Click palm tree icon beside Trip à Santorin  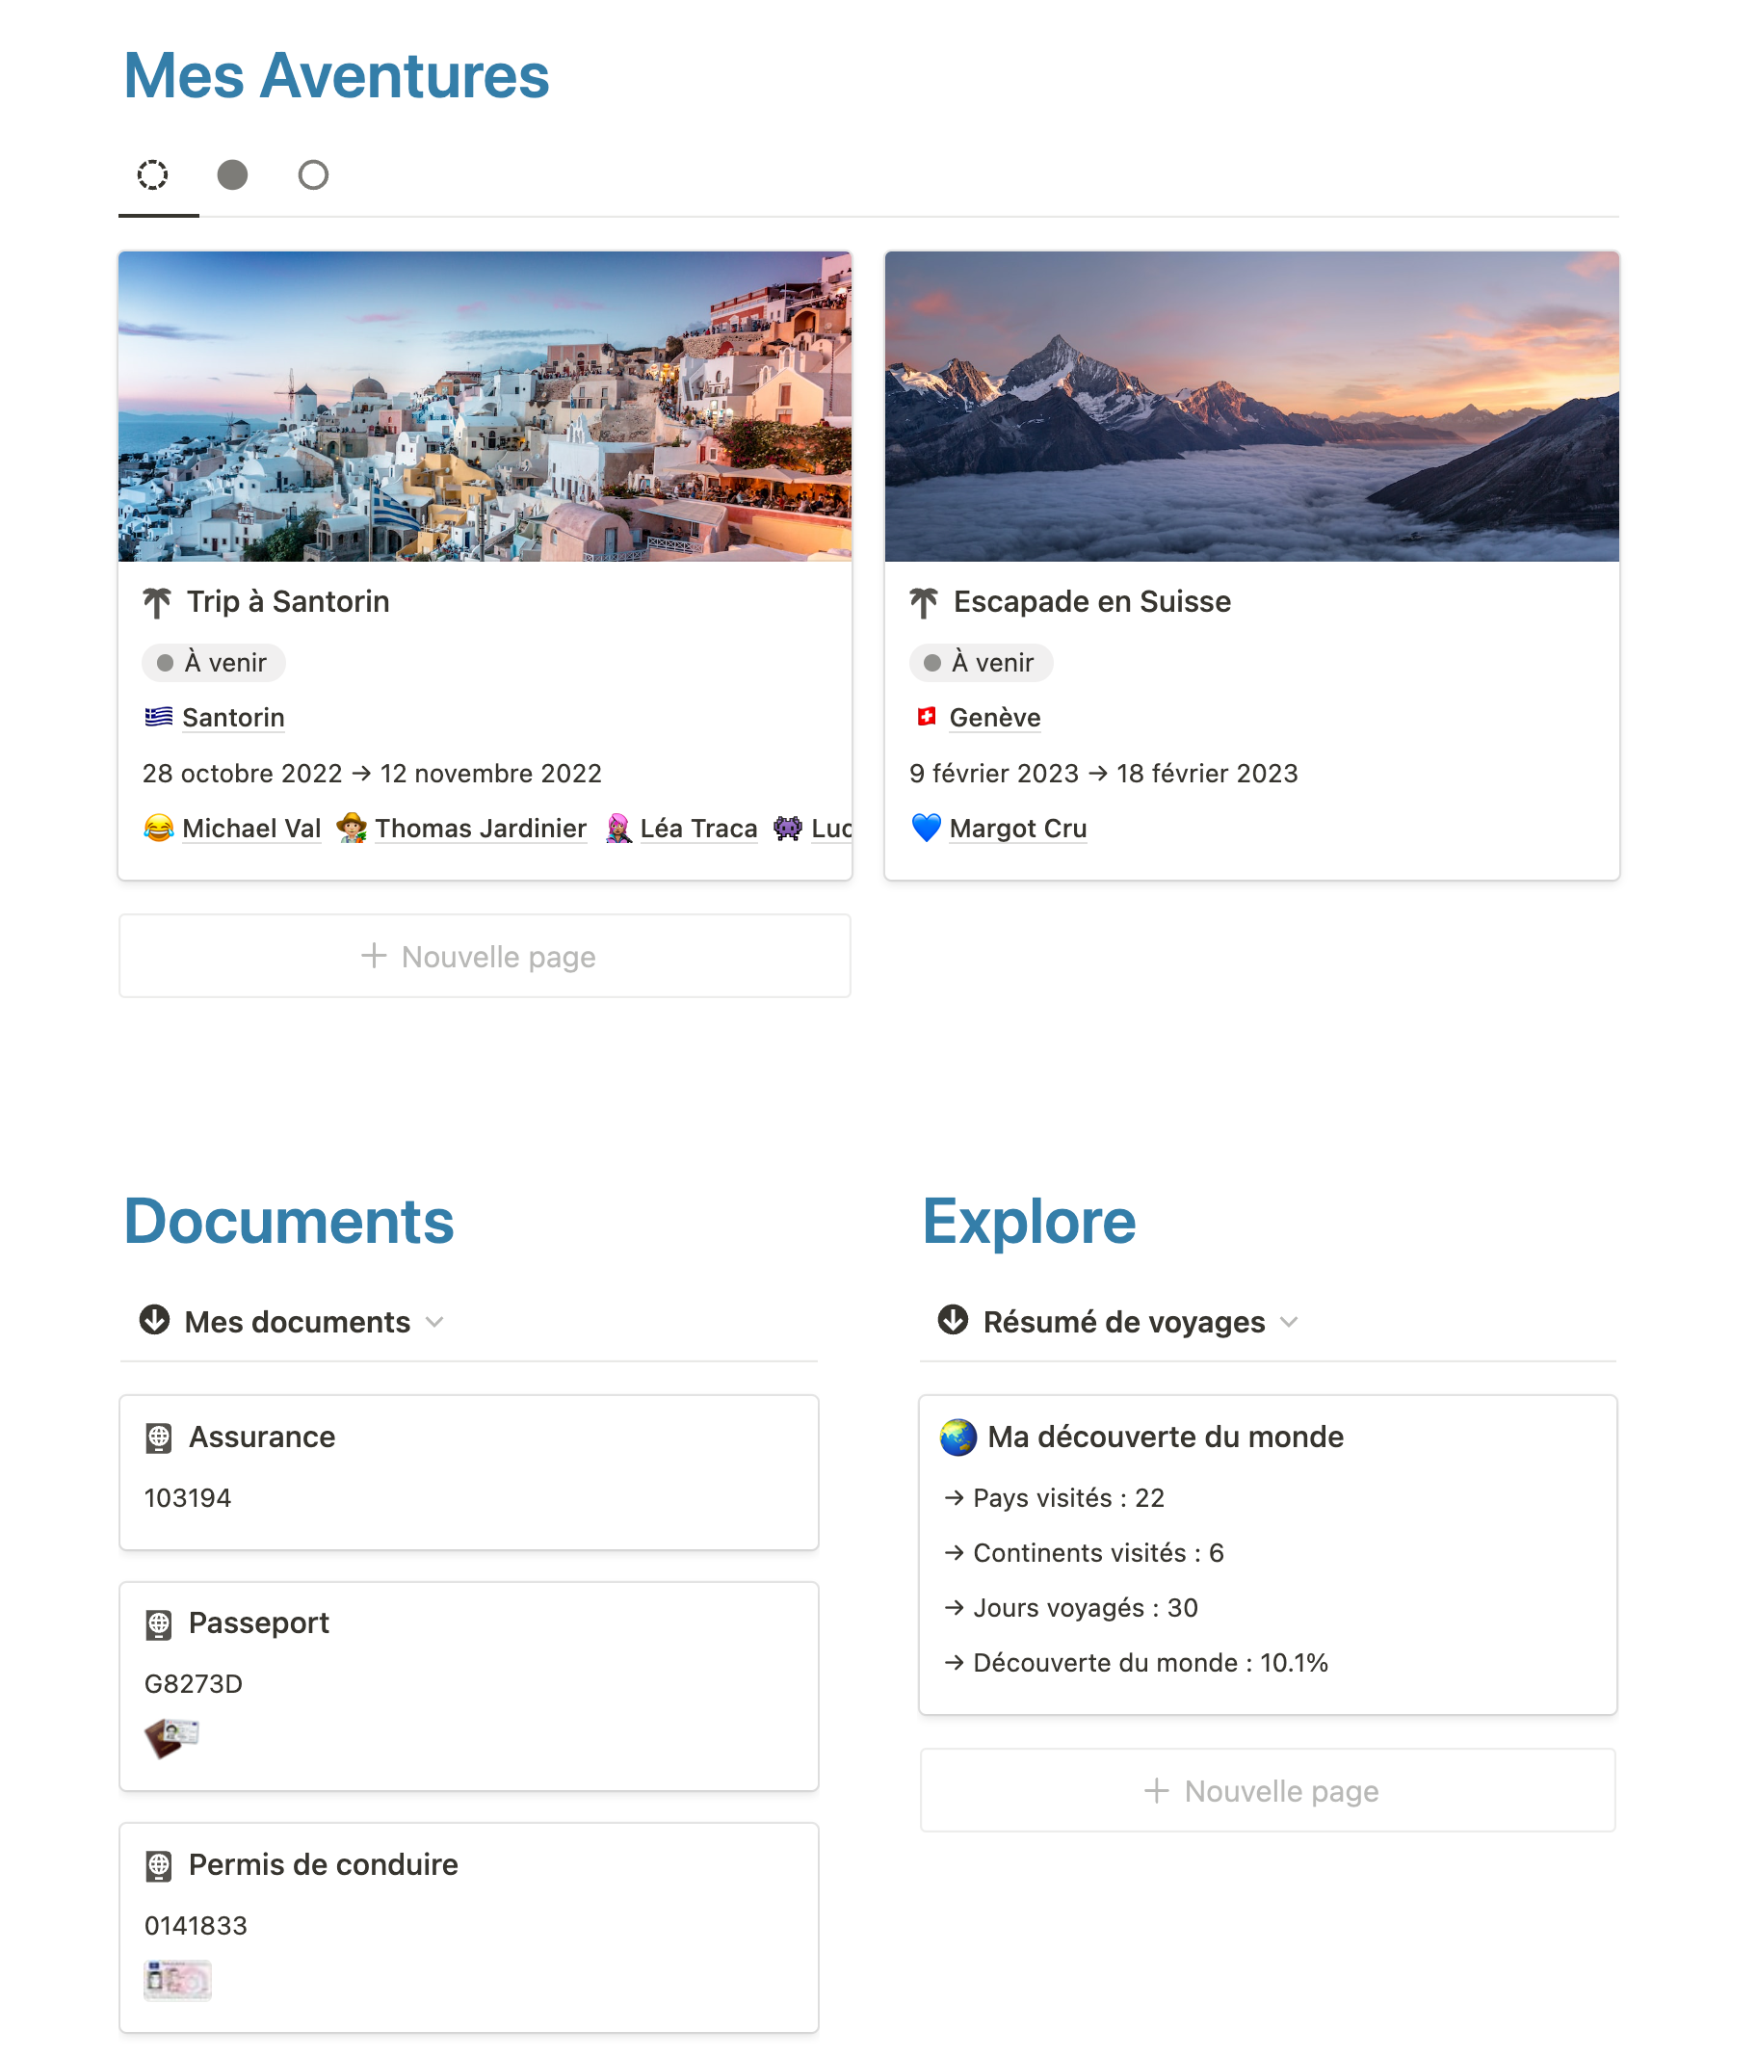[157, 602]
